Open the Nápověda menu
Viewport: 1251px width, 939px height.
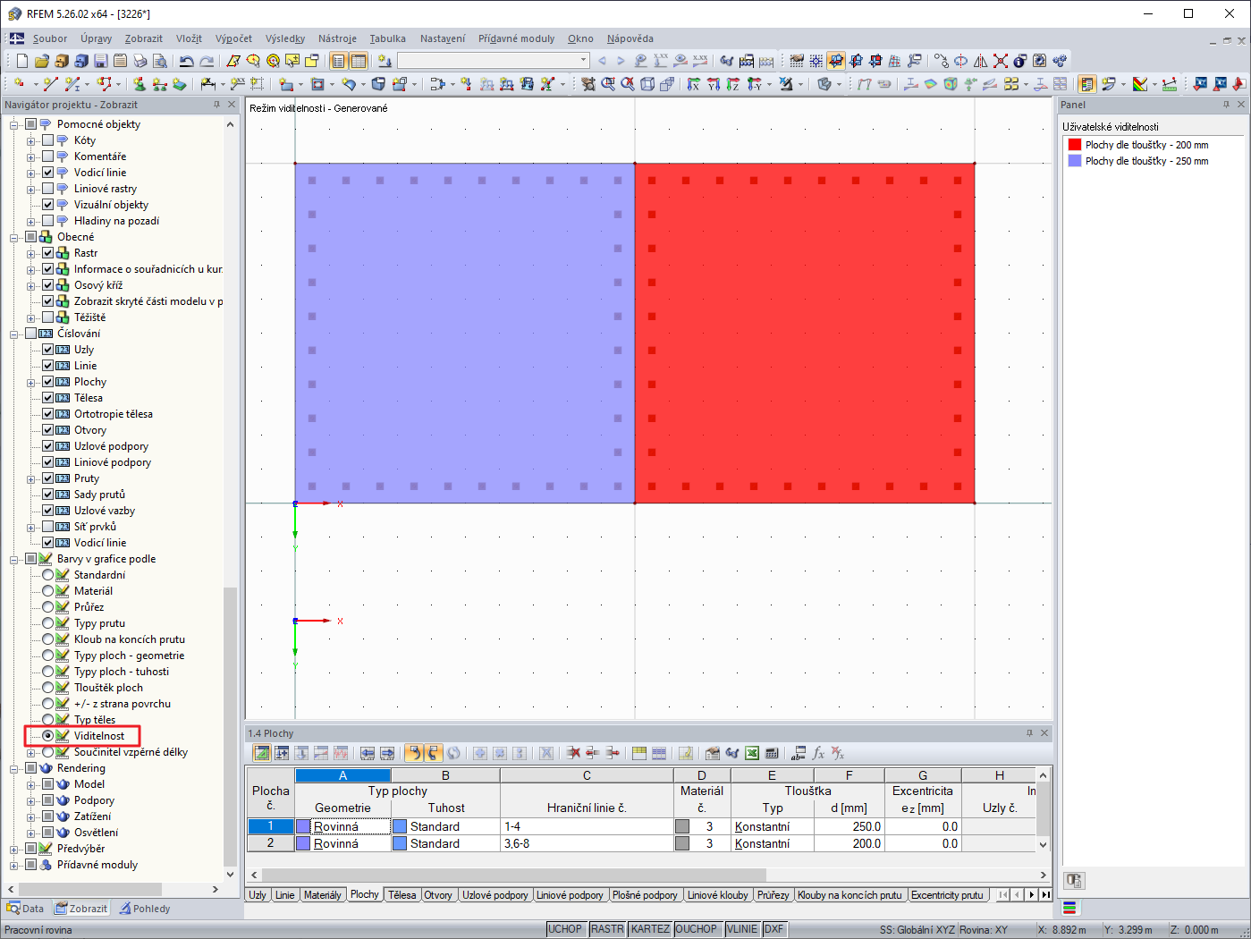(x=630, y=38)
